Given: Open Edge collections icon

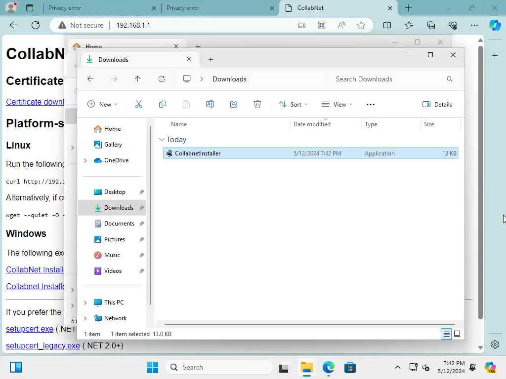Looking at the screenshot, I should click(x=431, y=25).
